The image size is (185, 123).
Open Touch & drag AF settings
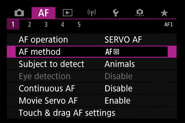coord(92,113)
